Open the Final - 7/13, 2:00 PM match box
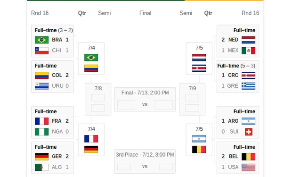292x177 pixels. click(x=145, y=99)
